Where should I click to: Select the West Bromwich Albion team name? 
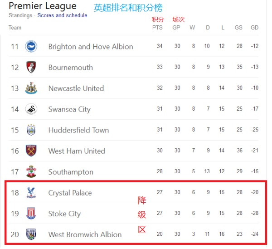[85, 234]
